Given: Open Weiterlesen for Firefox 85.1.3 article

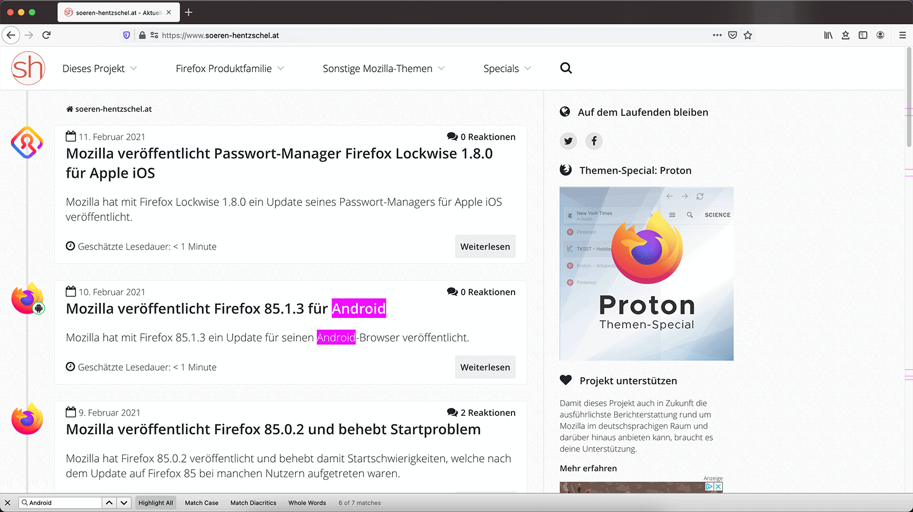Looking at the screenshot, I should (485, 367).
